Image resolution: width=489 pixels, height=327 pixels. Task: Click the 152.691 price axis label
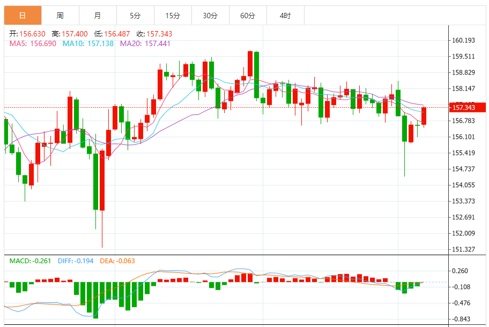coord(463,217)
